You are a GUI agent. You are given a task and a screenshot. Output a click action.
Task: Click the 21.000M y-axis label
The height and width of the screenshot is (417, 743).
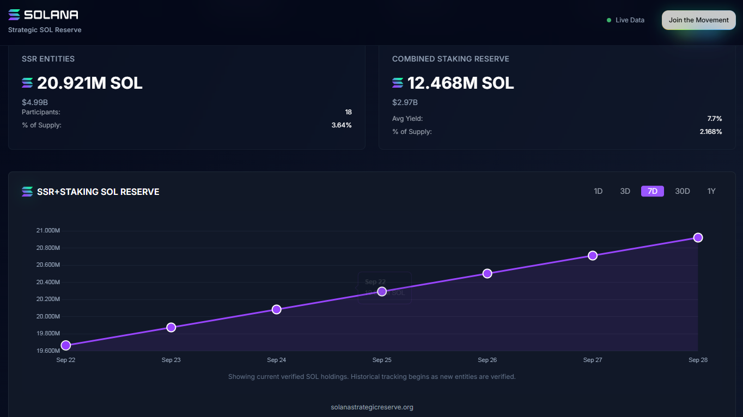click(x=48, y=231)
